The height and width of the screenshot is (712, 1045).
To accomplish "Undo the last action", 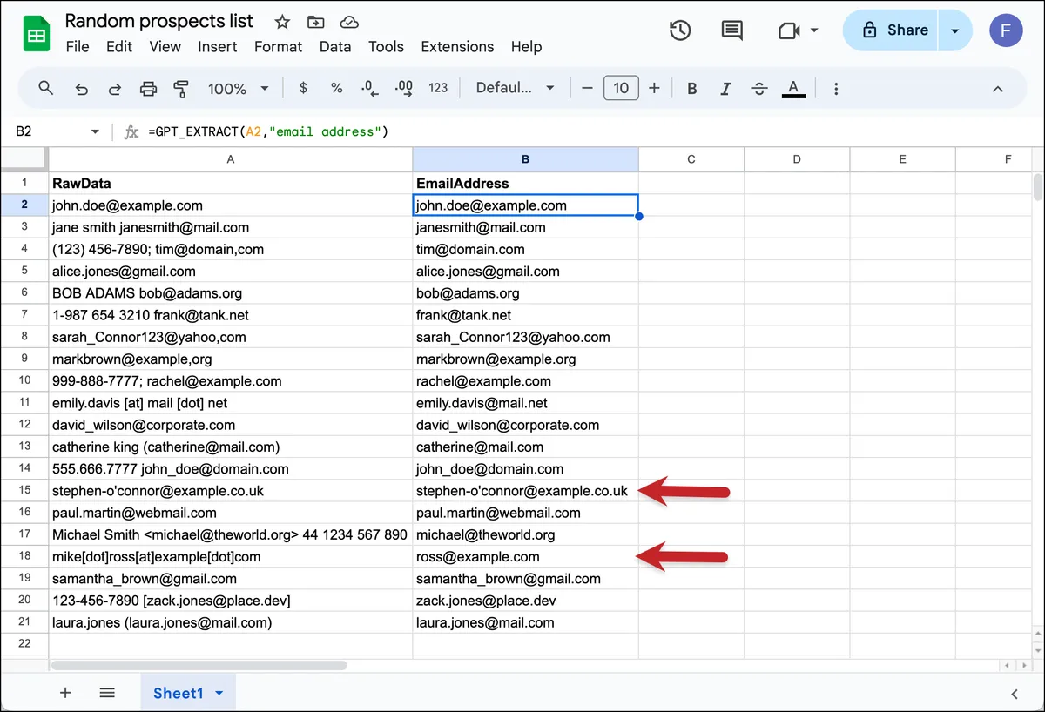I will pyautogui.click(x=82, y=88).
